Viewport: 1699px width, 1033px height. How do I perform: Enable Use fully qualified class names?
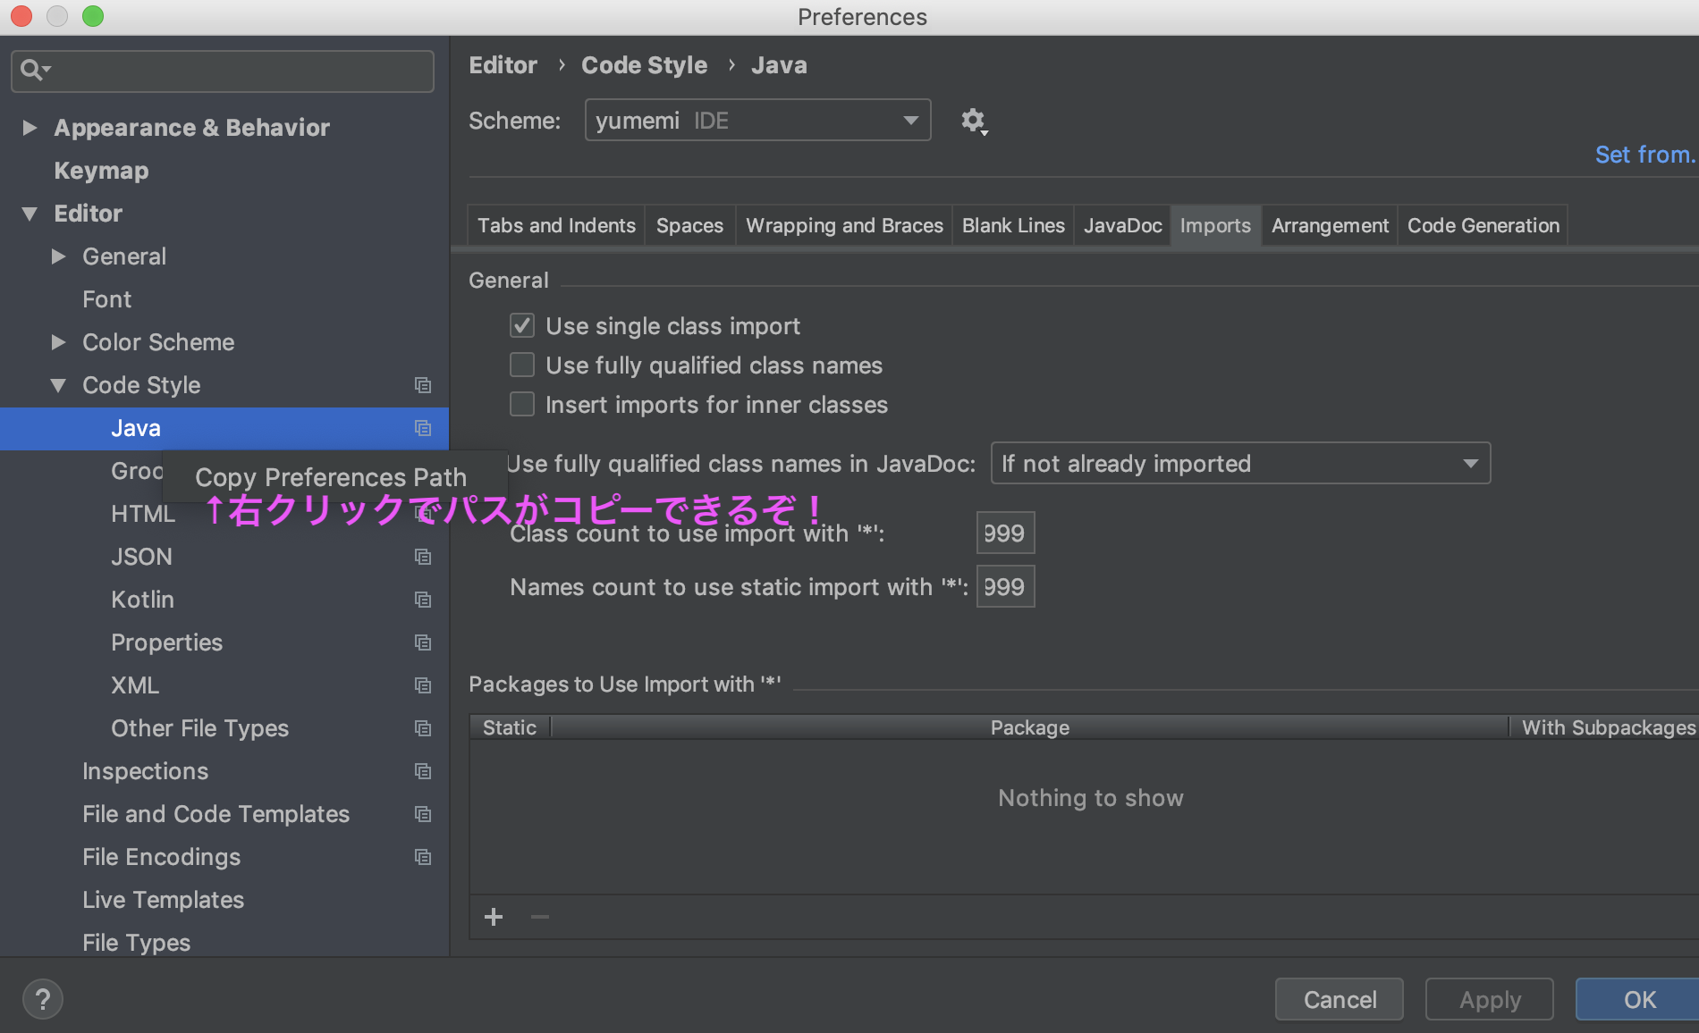522,365
